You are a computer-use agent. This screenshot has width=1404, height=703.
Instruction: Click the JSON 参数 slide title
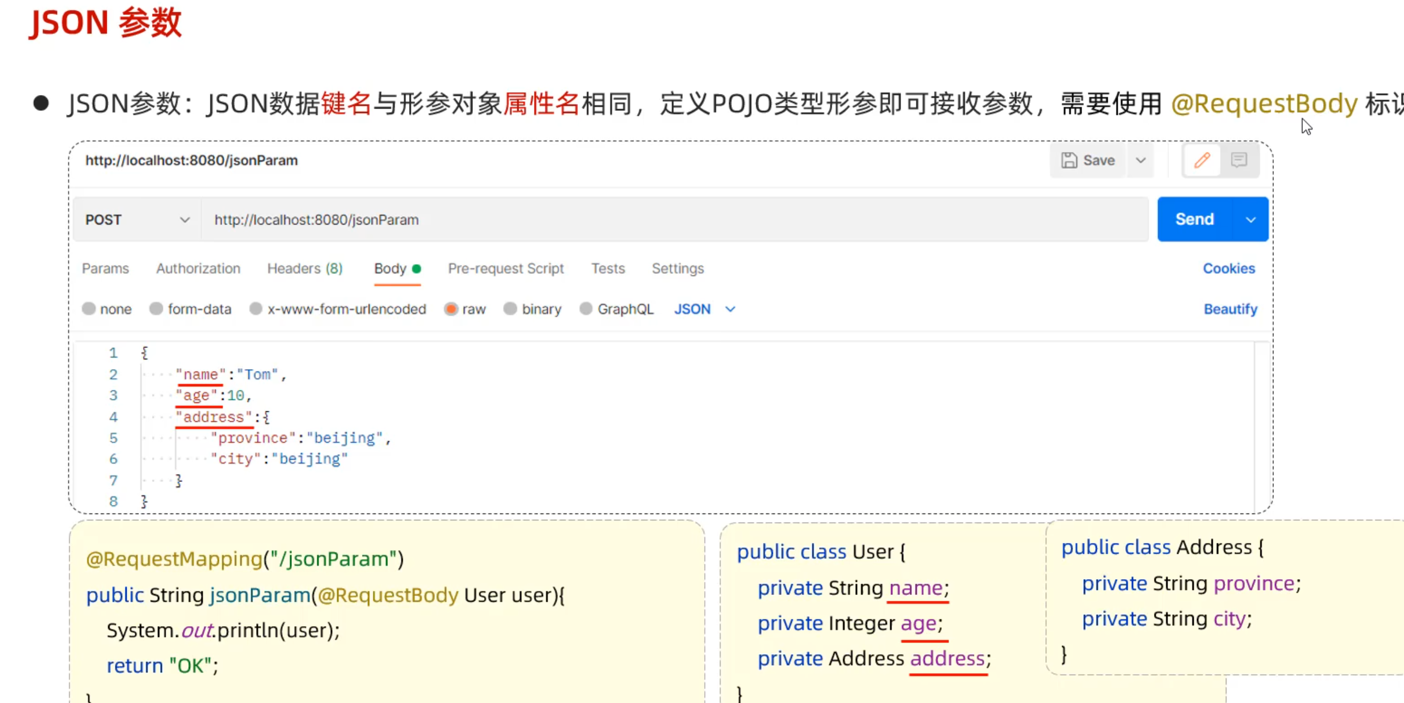(x=105, y=23)
